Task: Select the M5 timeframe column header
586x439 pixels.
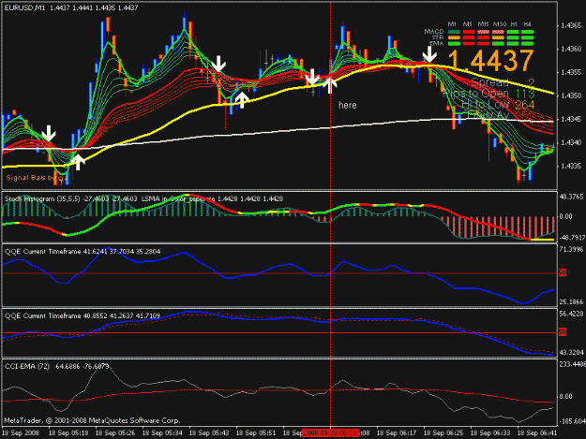Action: (467, 24)
